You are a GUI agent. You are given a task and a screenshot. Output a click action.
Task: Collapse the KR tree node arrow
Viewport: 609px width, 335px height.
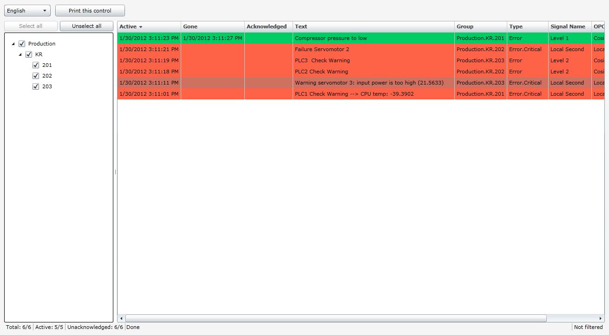(20, 54)
